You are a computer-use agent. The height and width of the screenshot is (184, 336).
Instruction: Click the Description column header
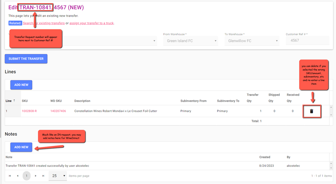point(82,101)
